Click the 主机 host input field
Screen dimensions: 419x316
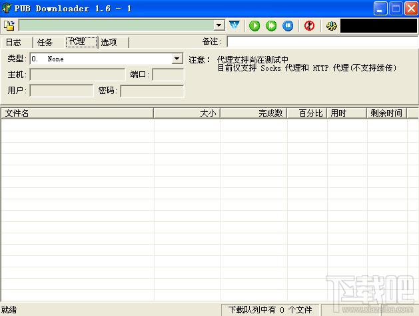tap(77, 75)
